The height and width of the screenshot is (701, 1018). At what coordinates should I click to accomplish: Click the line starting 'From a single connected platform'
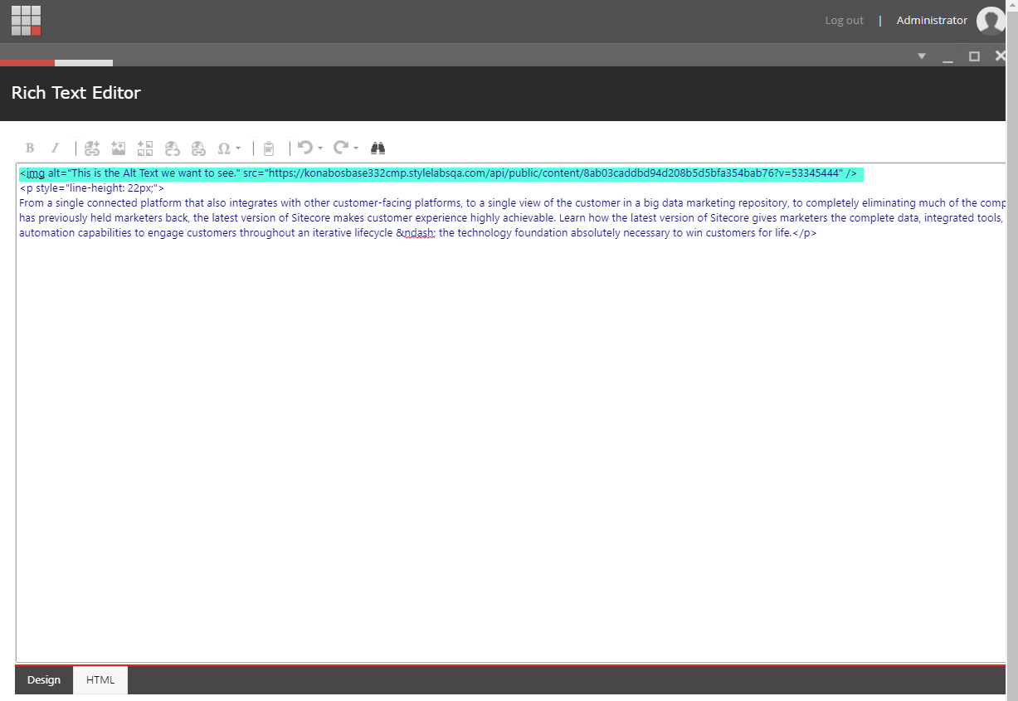pyautogui.click(x=512, y=203)
